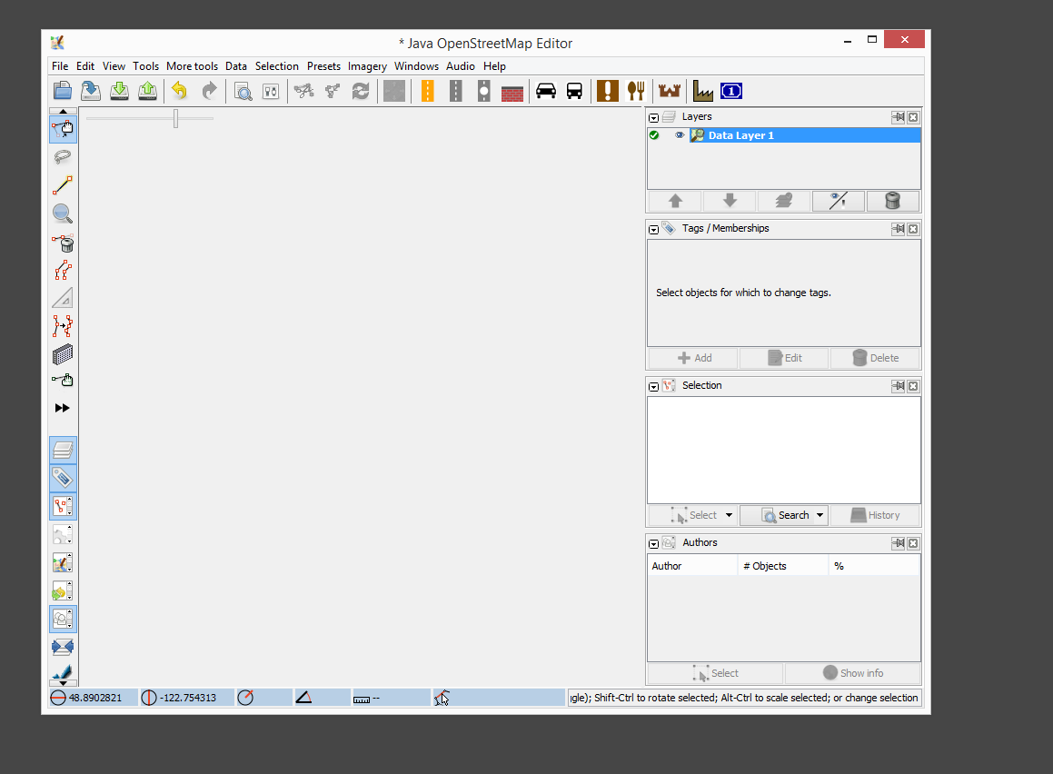Toggle the Layers panel sidebar button

[62, 451]
